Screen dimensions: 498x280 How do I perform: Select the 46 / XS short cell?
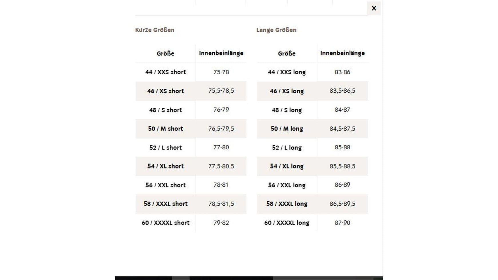coord(165,91)
